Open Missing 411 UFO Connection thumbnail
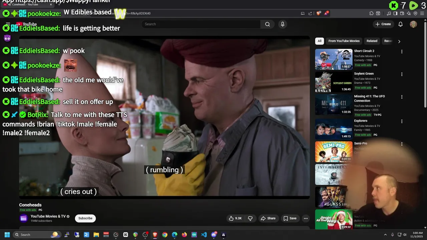Screen dimensions: 427x240 [334, 105]
